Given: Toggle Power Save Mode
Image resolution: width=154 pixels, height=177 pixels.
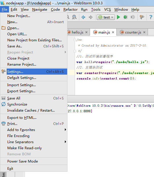Looking at the screenshot, I should pyautogui.click(x=34, y=161).
